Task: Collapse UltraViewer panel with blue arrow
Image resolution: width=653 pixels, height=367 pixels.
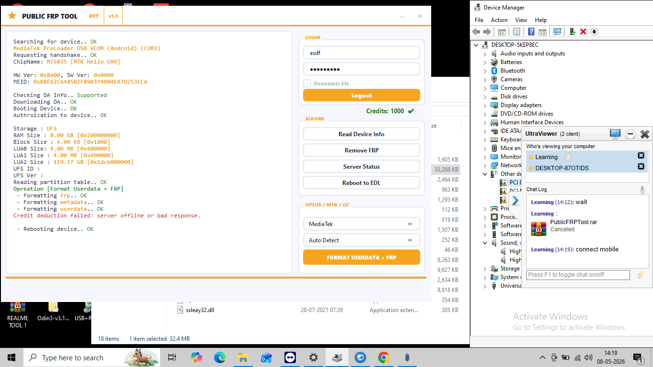Action: pyautogui.click(x=515, y=201)
